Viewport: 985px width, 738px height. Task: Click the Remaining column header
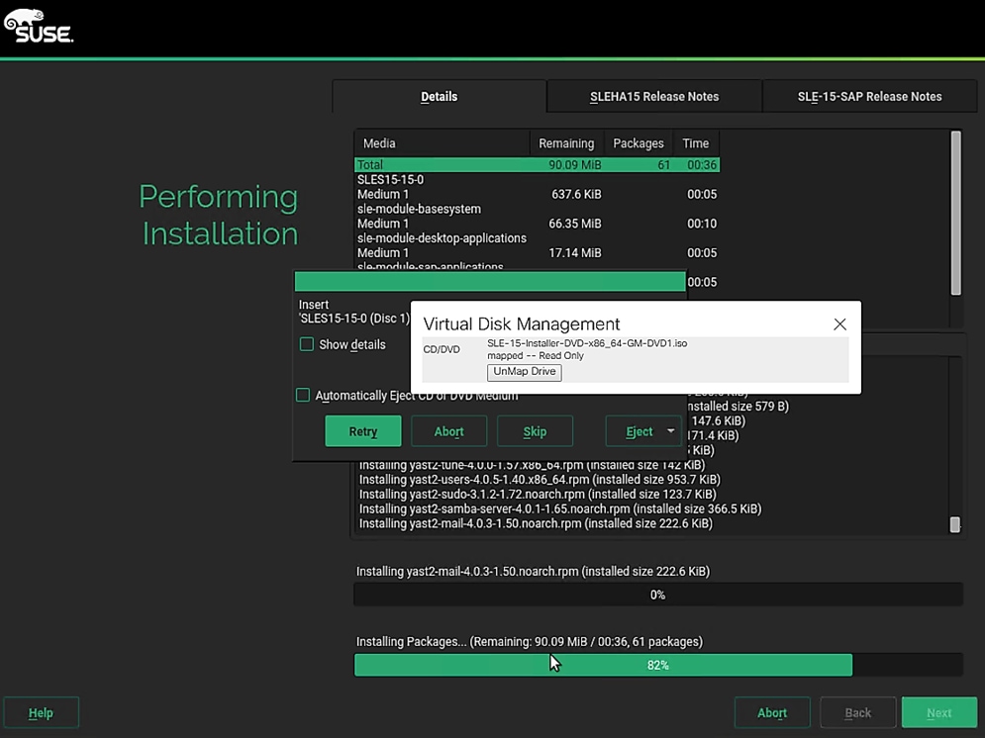coord(566,143)
